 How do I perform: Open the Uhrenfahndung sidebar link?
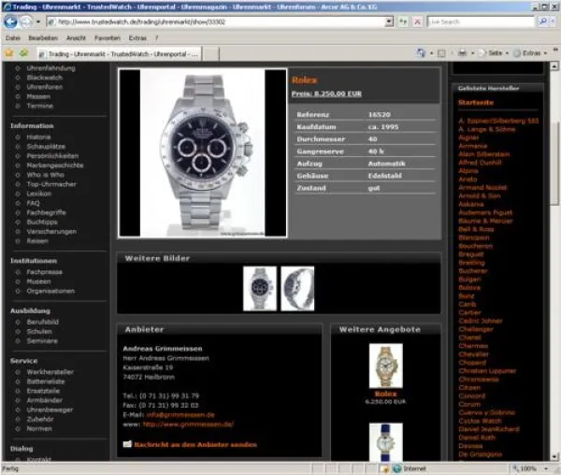tap(50, 68)
